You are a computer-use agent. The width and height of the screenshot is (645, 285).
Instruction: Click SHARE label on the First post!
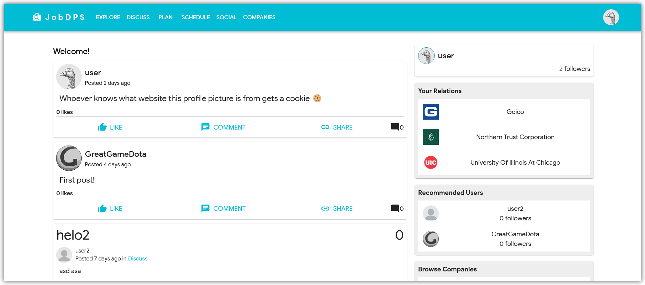343,208
